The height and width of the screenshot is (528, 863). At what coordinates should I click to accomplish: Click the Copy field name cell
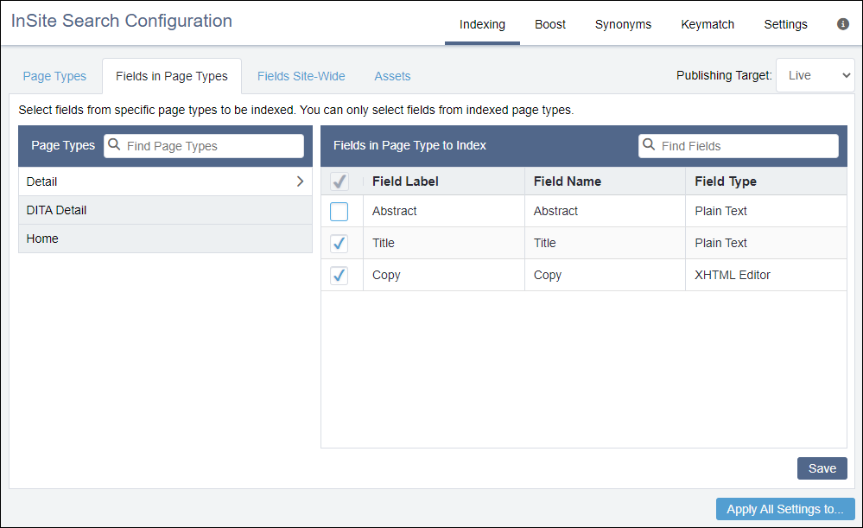coord(605,276)
